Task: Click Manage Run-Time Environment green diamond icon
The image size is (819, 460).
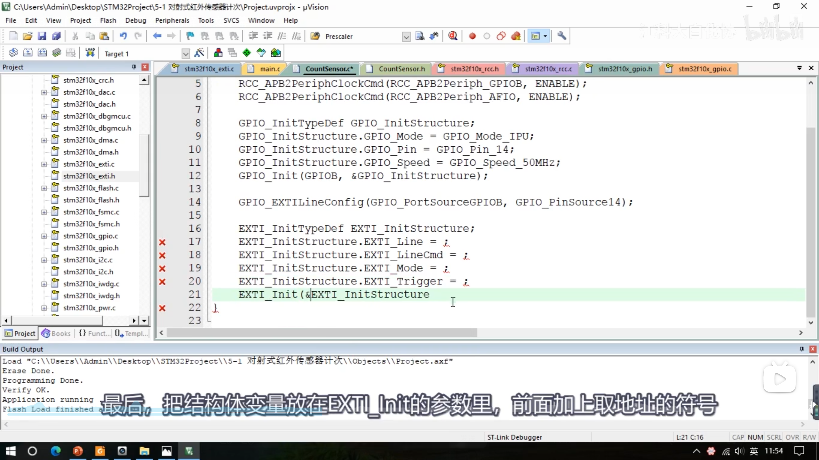Action: 247,53
